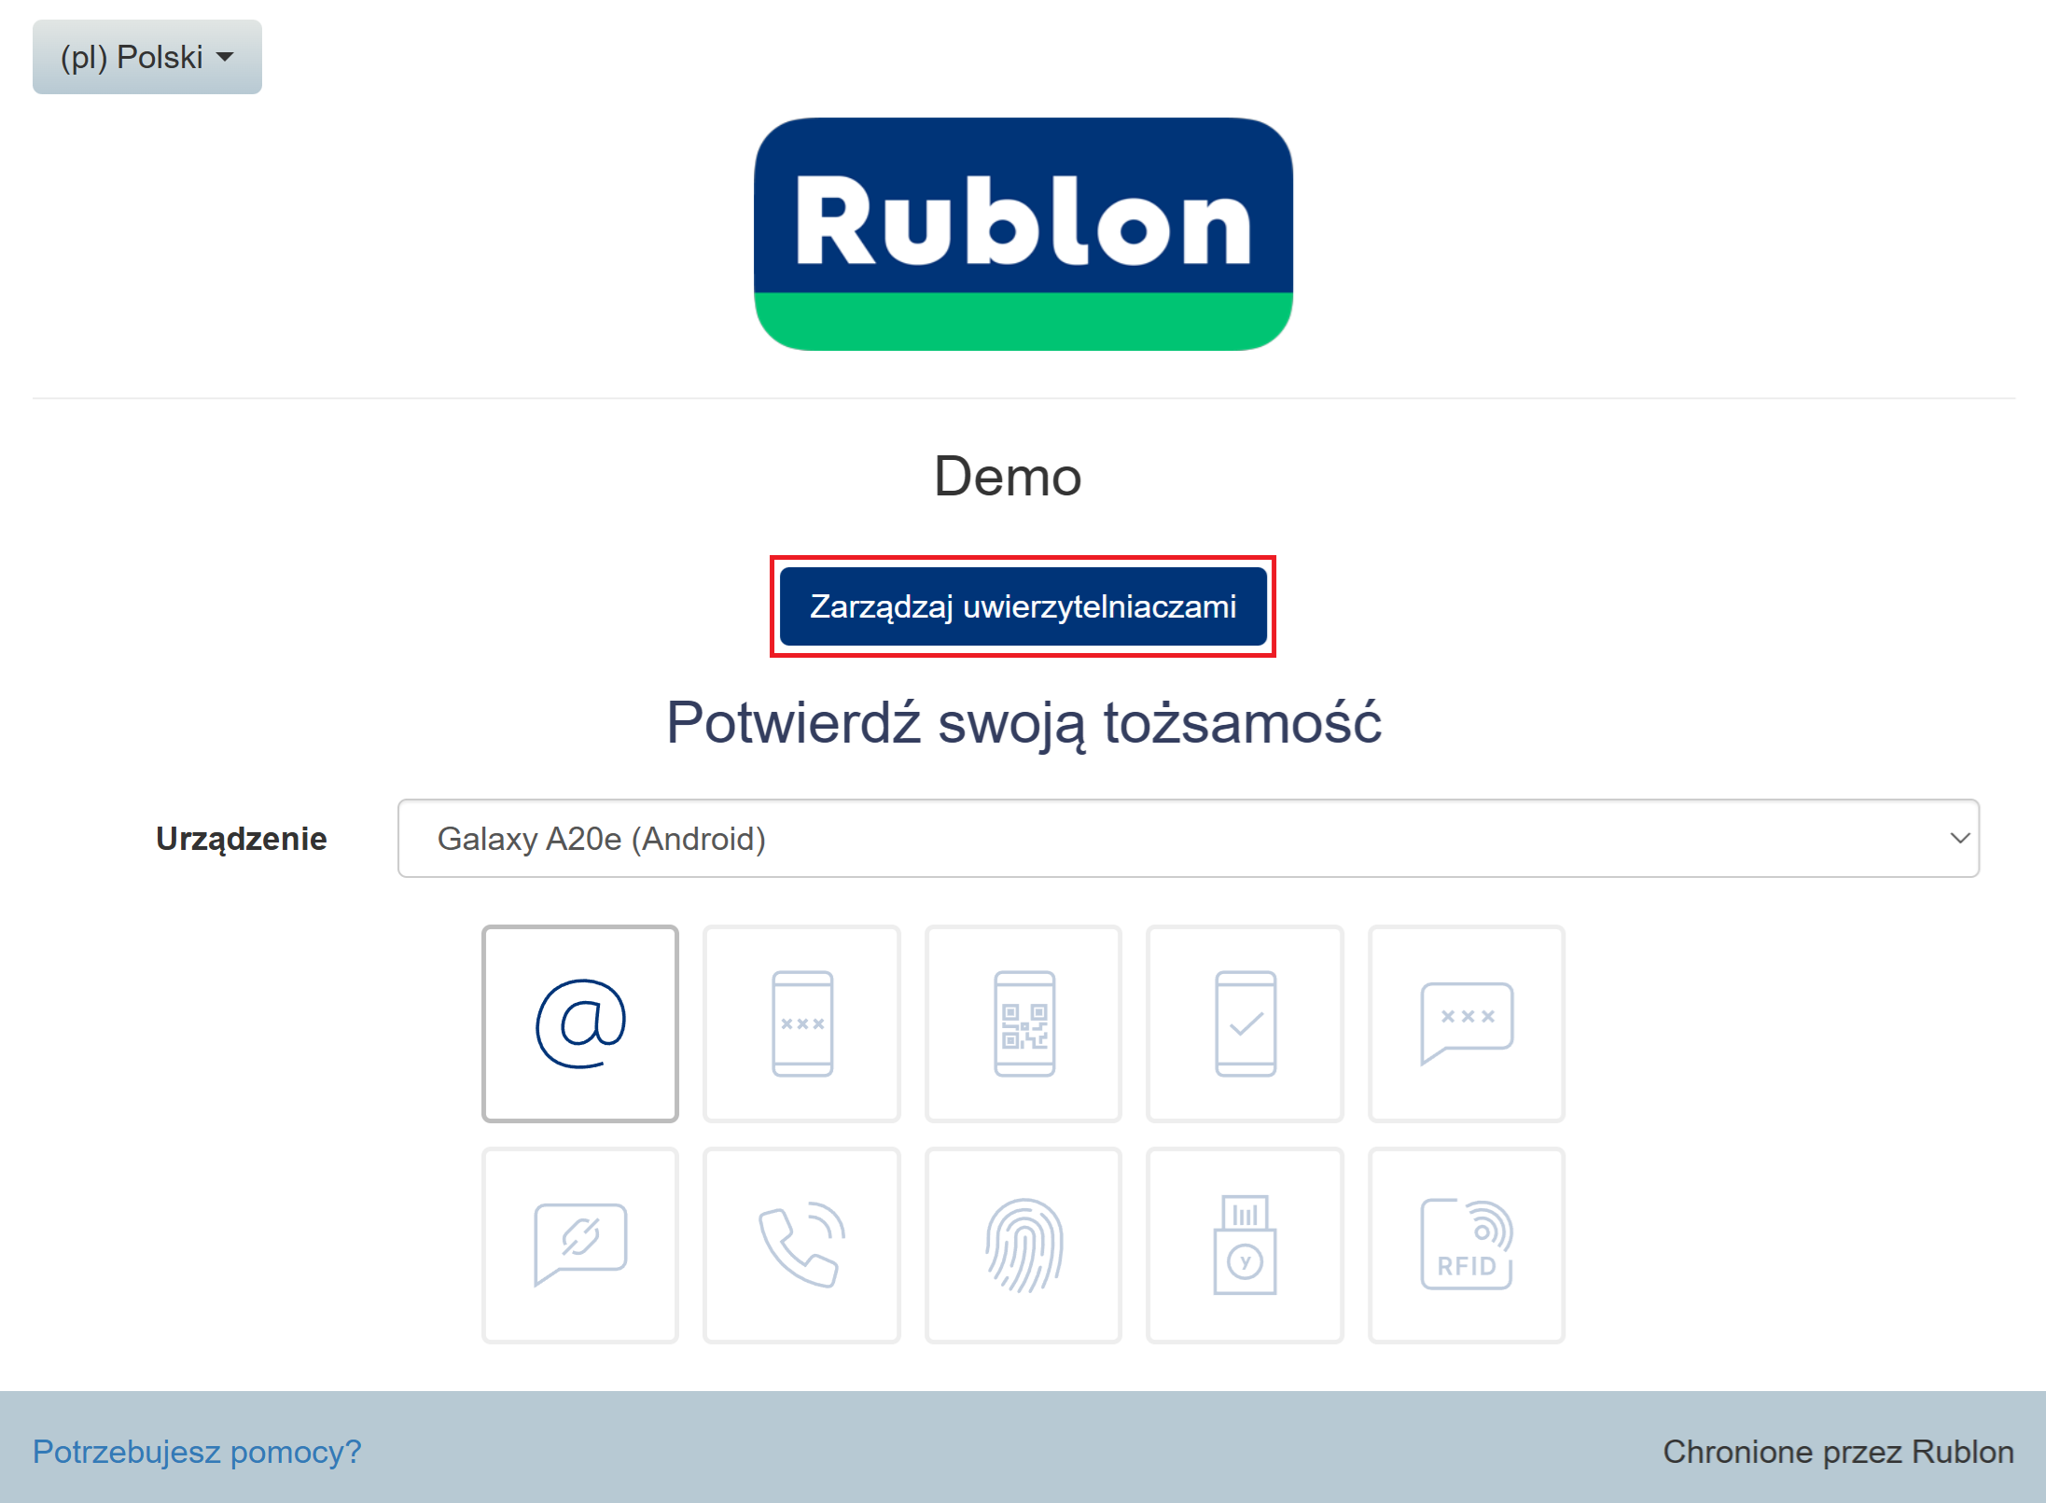This screenshot has height=1503, width=2046.
Task: Click the Demo heading text
Action: [x=1008, y=476]
